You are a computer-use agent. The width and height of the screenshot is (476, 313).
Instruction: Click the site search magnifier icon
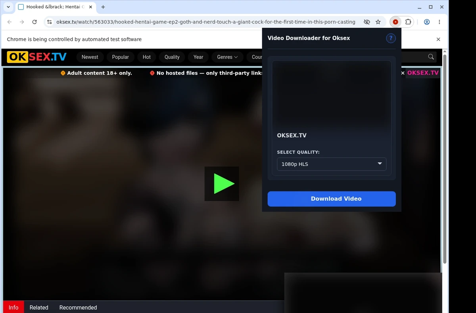click(x=431, y=57)
